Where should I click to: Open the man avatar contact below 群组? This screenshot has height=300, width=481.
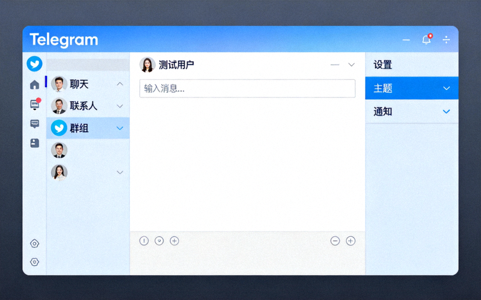coord(59,150)
